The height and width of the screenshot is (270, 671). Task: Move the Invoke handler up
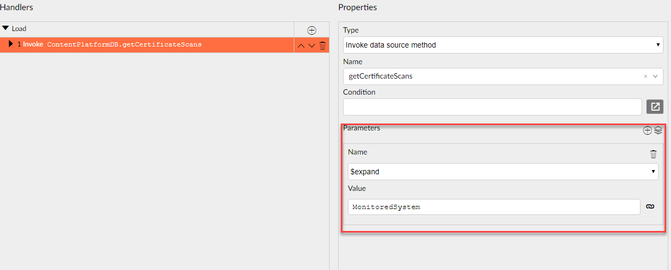coord(301,46)
